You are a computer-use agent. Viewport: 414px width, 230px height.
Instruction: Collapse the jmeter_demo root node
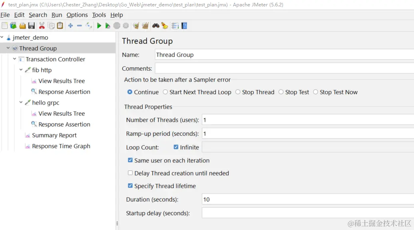click(x=2, y=37)
